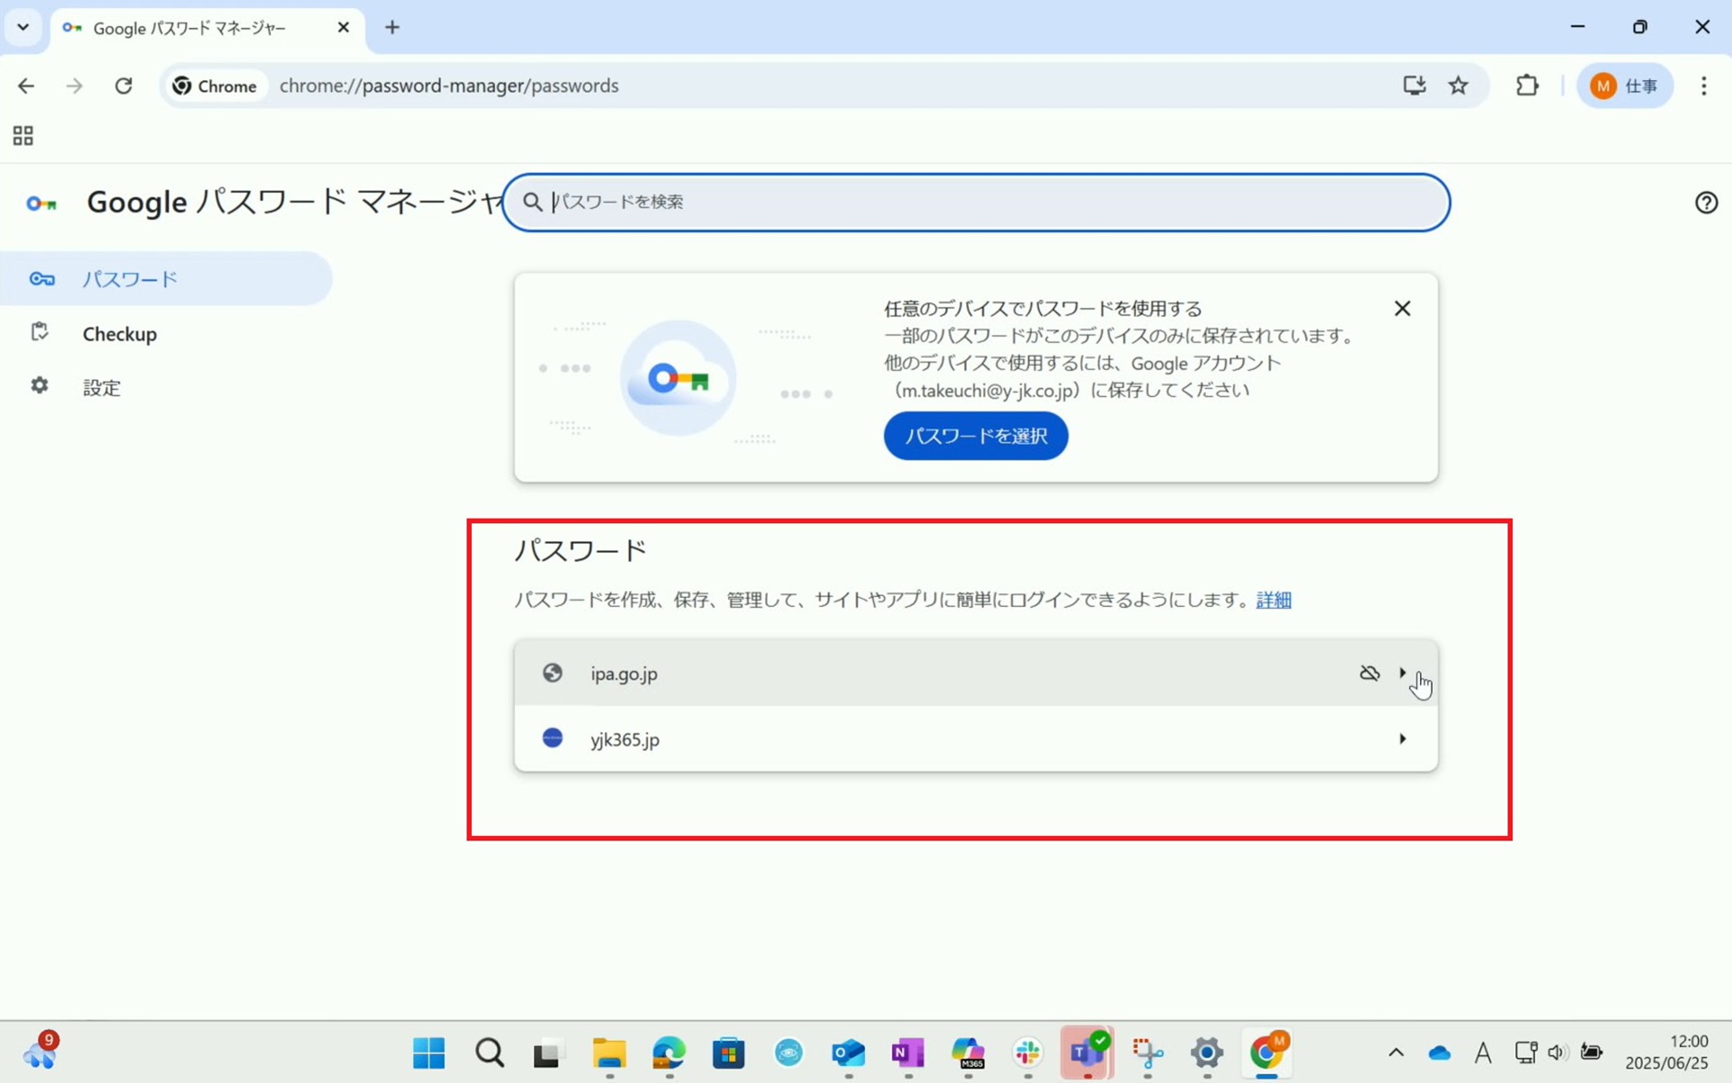Open the Extensions puzzle icon
Viewport: 1732px width, 1083px height.
point(1526,86)
